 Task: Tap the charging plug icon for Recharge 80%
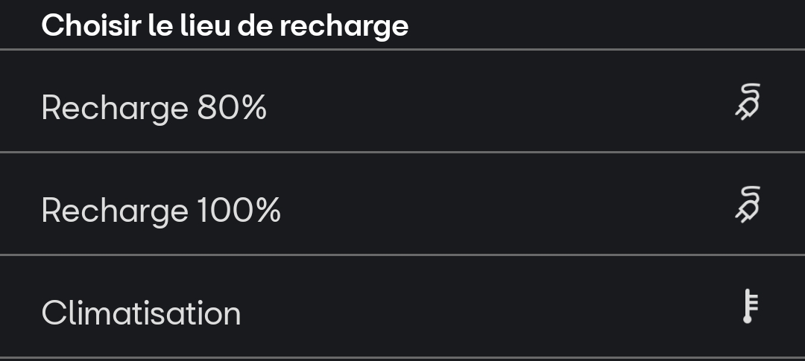click(748, 102)
